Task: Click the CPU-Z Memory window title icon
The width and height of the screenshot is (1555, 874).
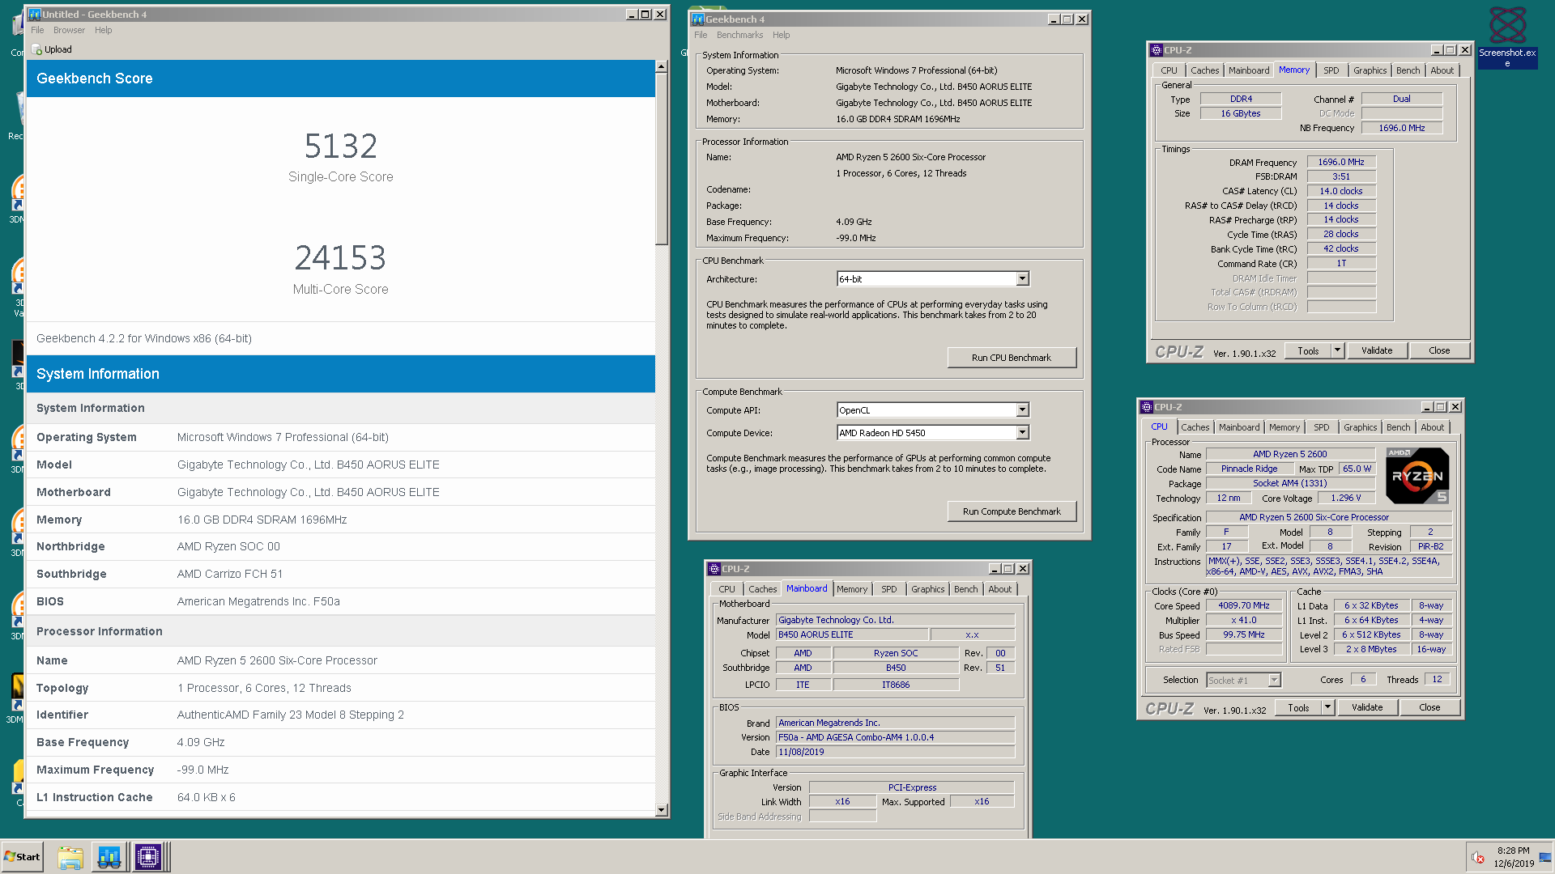Action: point(1157,50)
